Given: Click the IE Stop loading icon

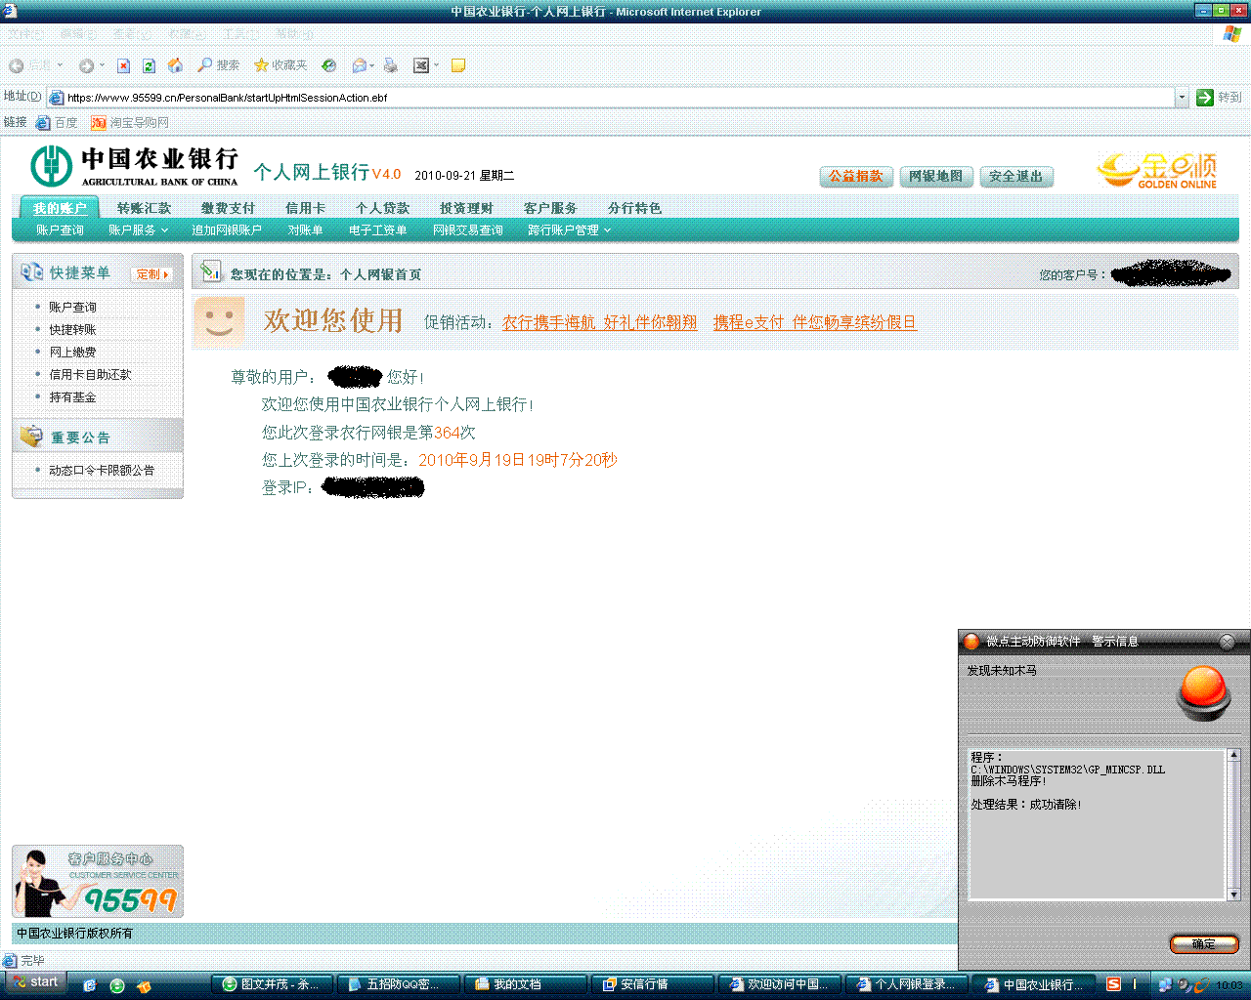Looking at the screenshot, I should (123, 65).
